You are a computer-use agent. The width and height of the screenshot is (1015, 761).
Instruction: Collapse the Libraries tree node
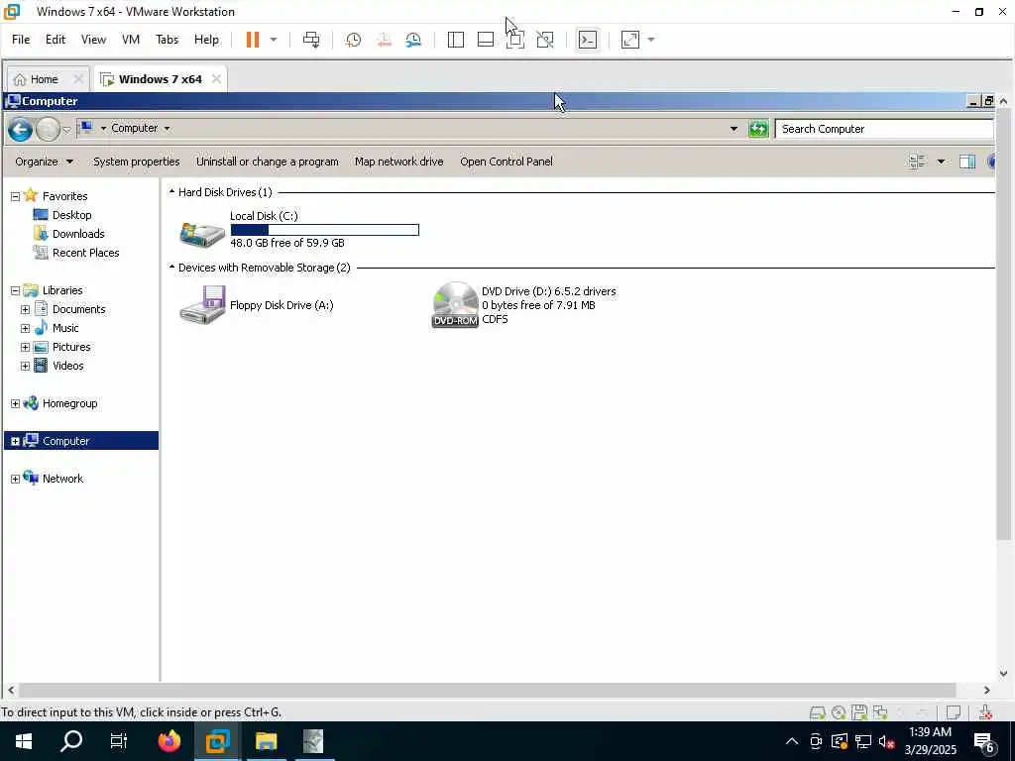pos(15,290)
